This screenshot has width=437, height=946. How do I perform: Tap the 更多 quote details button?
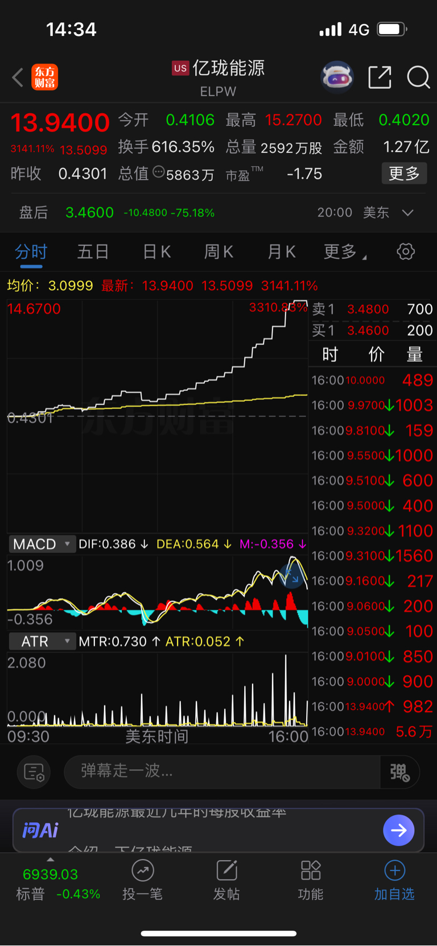click(x=404, y=173)
